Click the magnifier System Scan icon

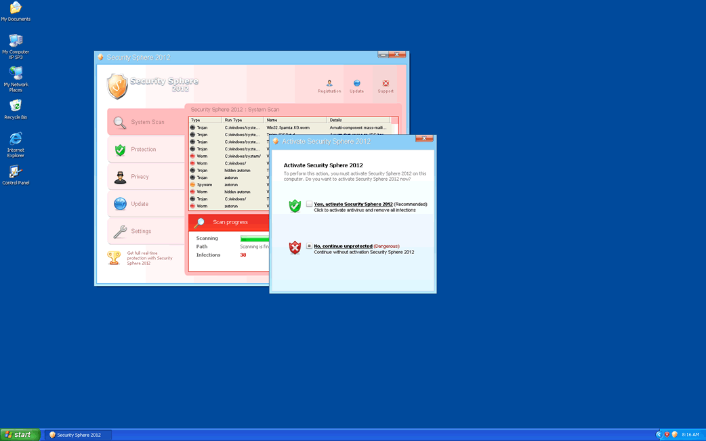coord(120,123)
